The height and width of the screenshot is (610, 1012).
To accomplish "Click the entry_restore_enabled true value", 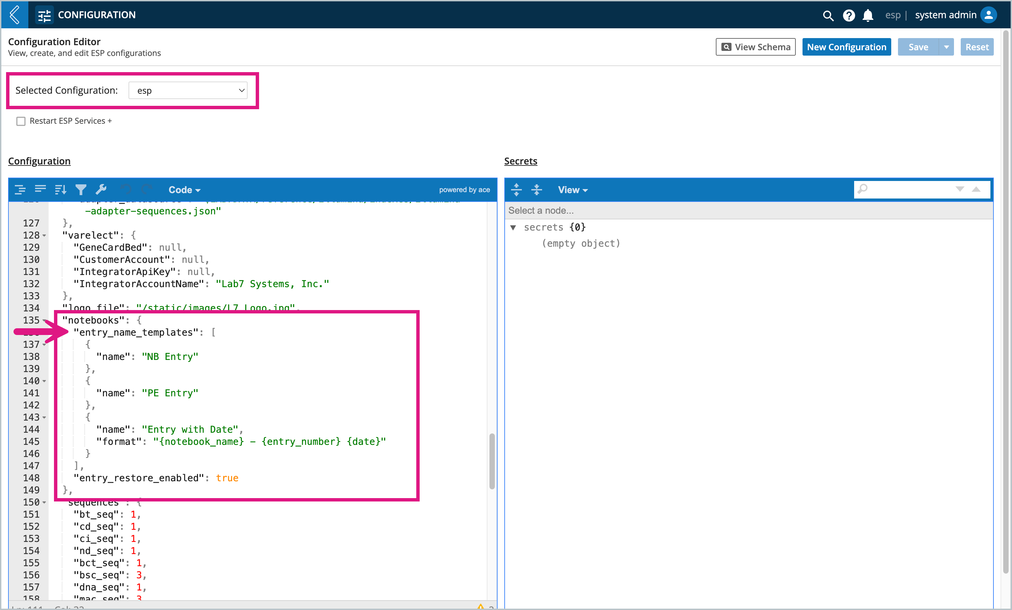I will click(227, 478).
